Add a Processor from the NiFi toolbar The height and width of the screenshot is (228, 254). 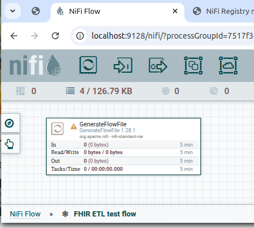pyautogui.click(x=88, y=65)
